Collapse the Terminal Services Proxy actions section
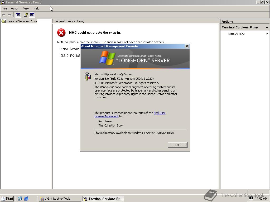Screen dimensions: 270x202 267,27
